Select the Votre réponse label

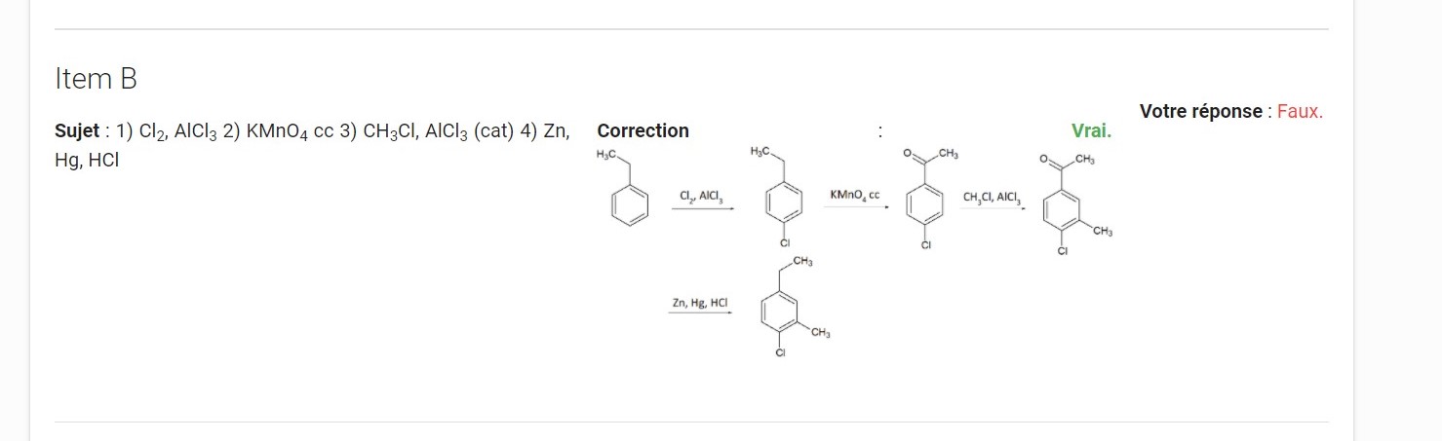point(1200,111)
